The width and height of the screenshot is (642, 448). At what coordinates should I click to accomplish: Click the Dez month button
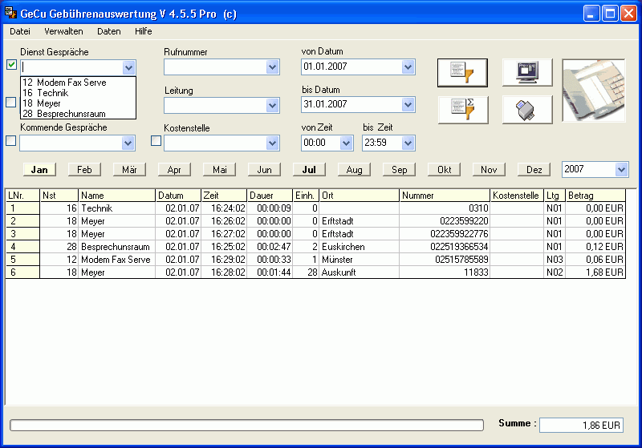click(x=534, y=170)
